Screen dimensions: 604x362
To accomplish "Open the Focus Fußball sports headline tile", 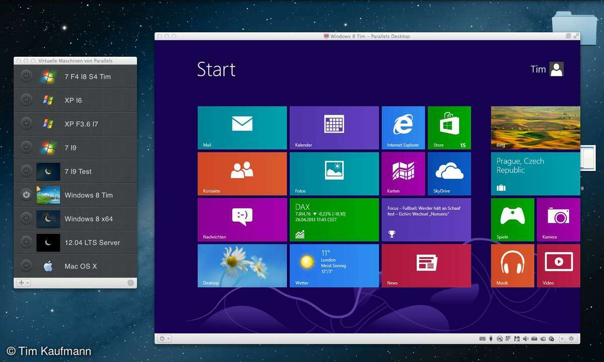I will [x=426, y=220].
